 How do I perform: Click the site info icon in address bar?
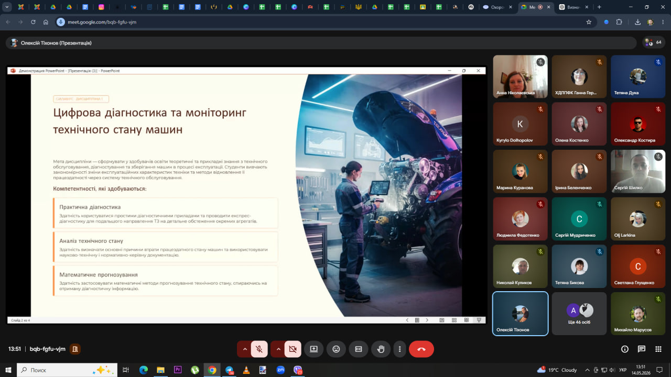61,22
